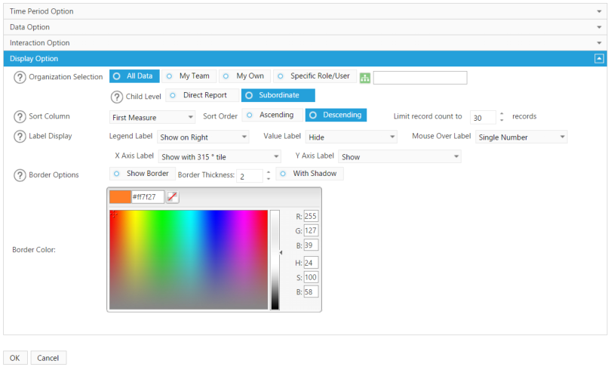Click the H hue value field
The width and height of the screenshot is (611, 370).
coord(311,263)
